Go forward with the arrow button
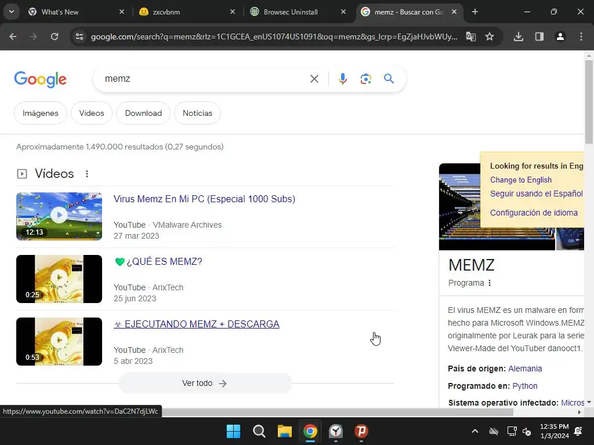 pos(34,37)
